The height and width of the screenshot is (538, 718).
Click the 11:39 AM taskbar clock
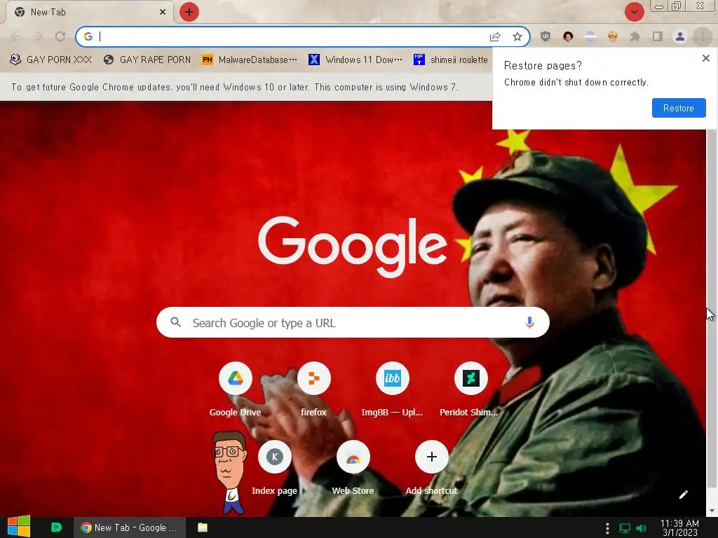point(679,528)
